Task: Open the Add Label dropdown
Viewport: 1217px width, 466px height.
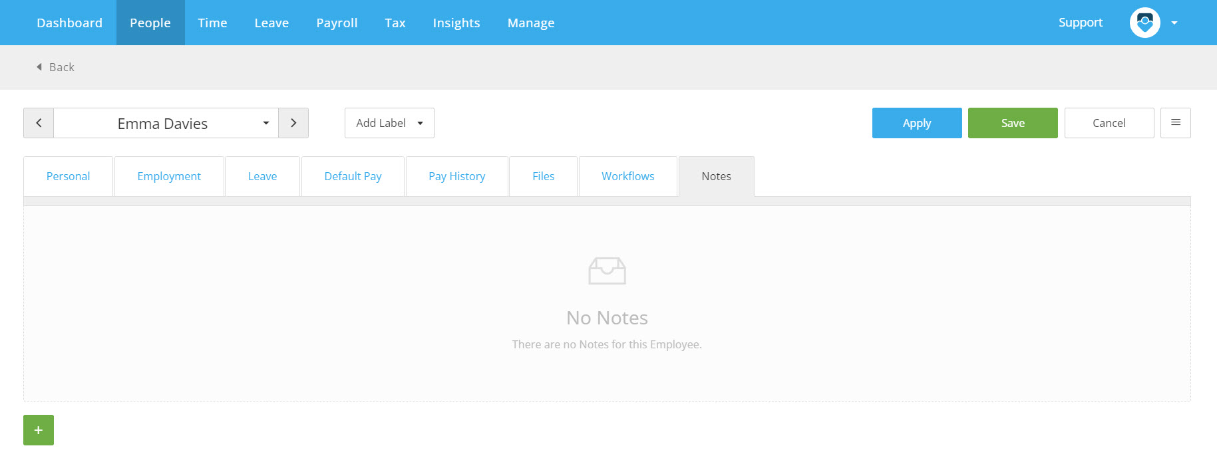Action: tap(389, 123)
